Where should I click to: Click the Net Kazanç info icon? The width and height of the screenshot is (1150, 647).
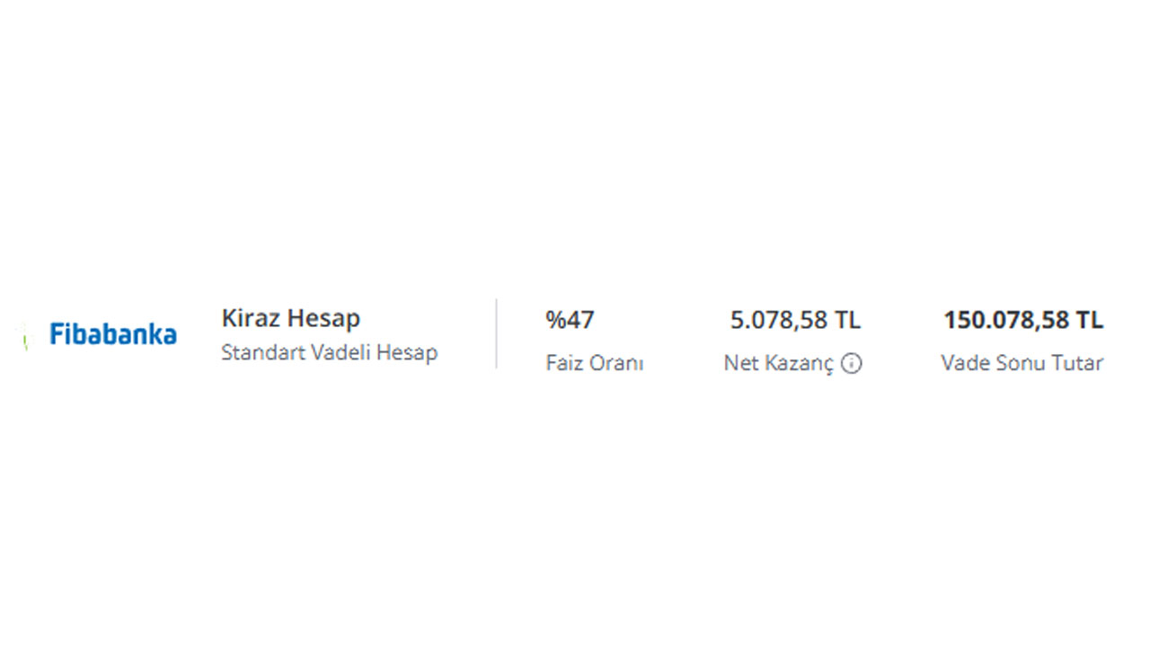pos(852,364)
